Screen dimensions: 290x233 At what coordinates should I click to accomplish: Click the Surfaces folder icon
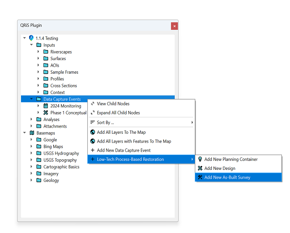point(46,59)
